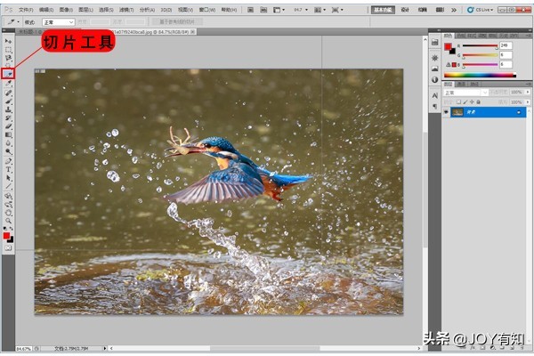The width and height of the screenshot is (534, 356).
Task: Open the info panel icon in the dock
Action: [433, 81]
